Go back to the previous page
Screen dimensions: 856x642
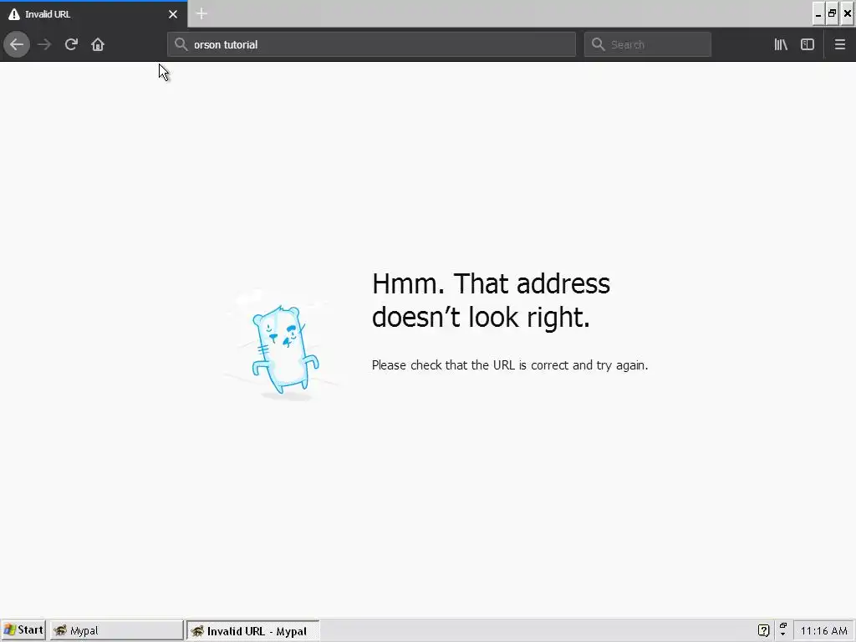17,44
